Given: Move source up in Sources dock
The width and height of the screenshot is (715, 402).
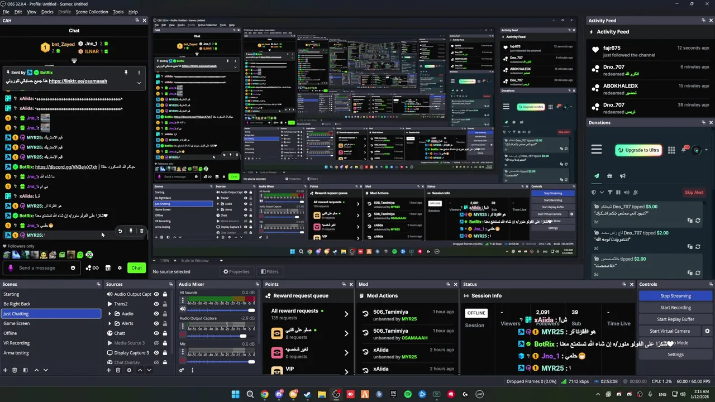Looking at the screenshot, I should (x=140, y=370).
